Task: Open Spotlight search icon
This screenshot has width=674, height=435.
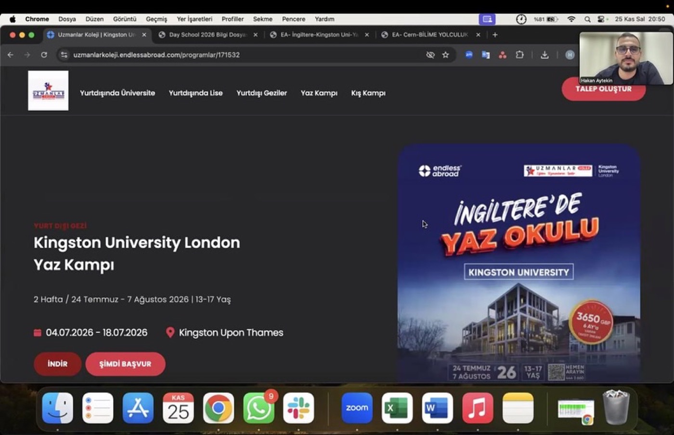Action: click(x=587, y=19)
